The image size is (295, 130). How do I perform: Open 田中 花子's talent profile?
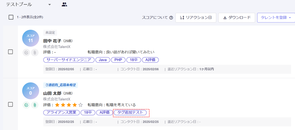[x=52, y=41]
